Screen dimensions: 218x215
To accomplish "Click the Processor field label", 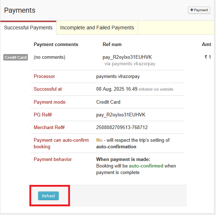I will click(x=44, y=77).
